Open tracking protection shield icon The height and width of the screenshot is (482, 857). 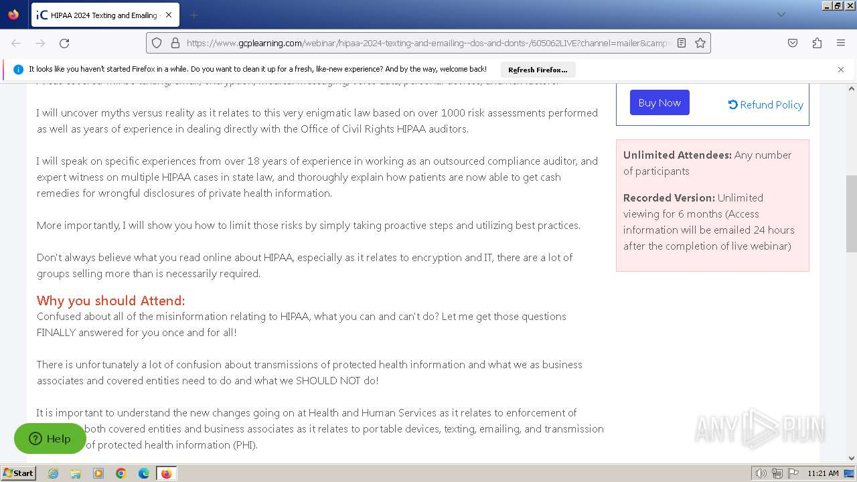tap(157, 43)
